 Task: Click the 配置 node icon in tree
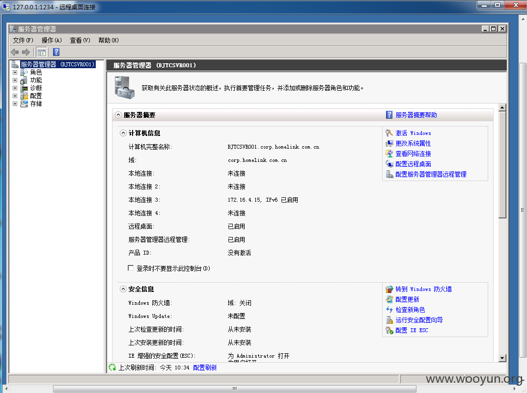24,96
